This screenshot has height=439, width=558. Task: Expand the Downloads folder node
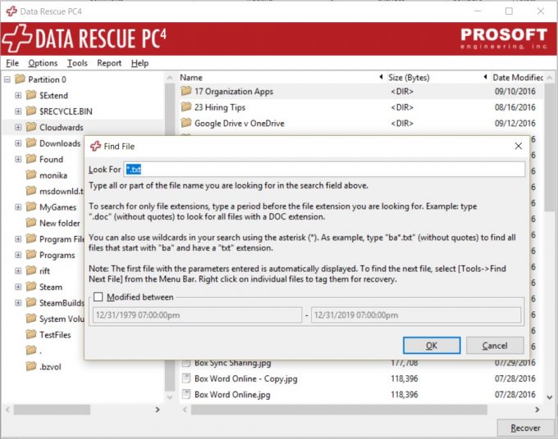pos(18,143)
